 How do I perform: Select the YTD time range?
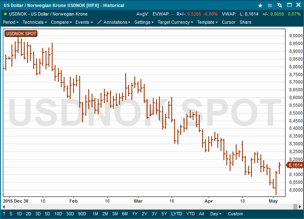coord(190,214)
